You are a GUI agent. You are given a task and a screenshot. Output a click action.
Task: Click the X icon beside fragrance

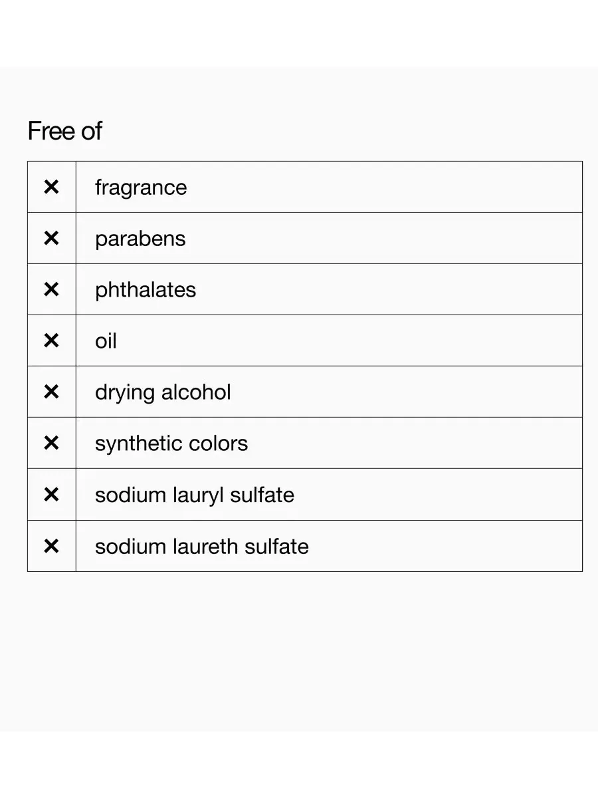pos(51,187)
